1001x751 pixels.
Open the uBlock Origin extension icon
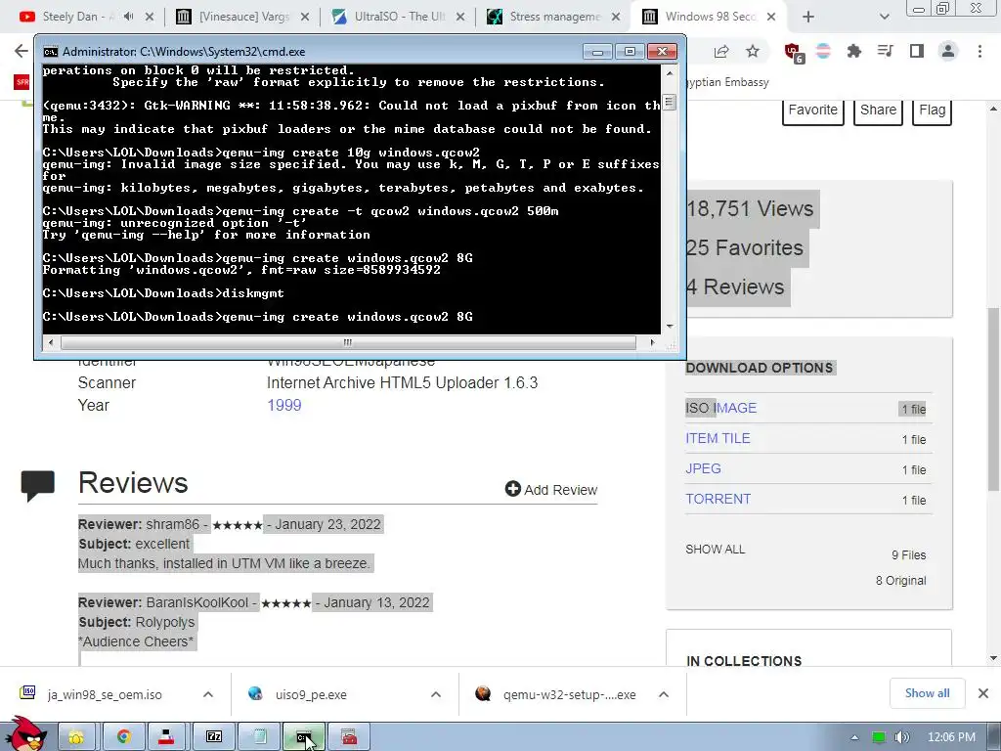pos(794,53)
